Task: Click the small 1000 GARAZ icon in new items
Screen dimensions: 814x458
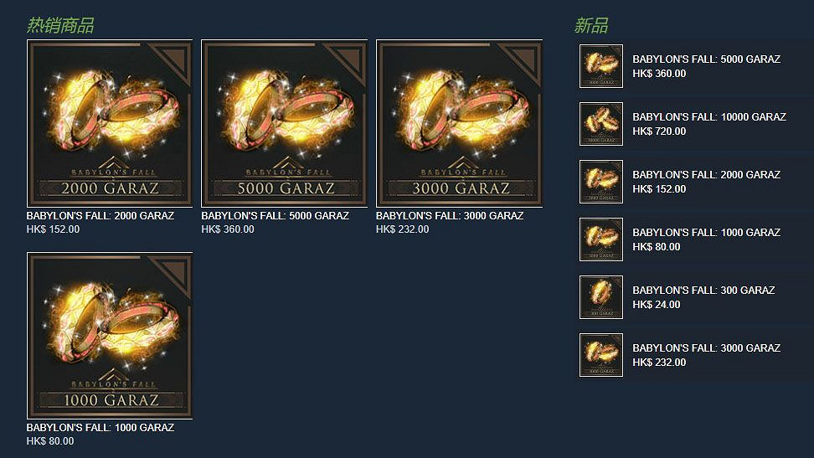Action: tap(601, 239)
